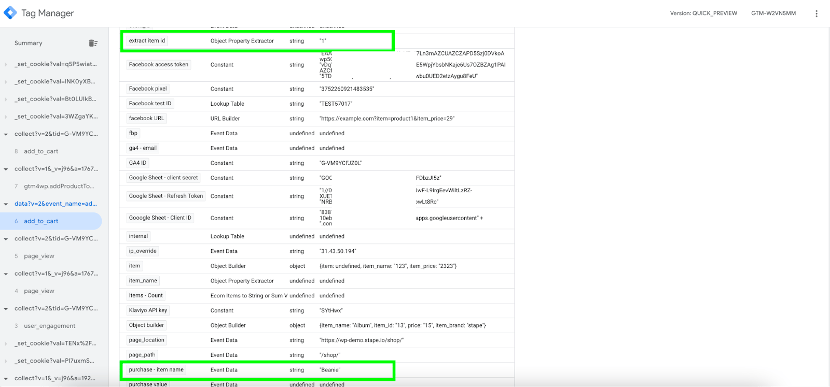Viewport: 830px width, 387px height.
Task: Open the 'Items - Count' variable
Action: [146, 295]
